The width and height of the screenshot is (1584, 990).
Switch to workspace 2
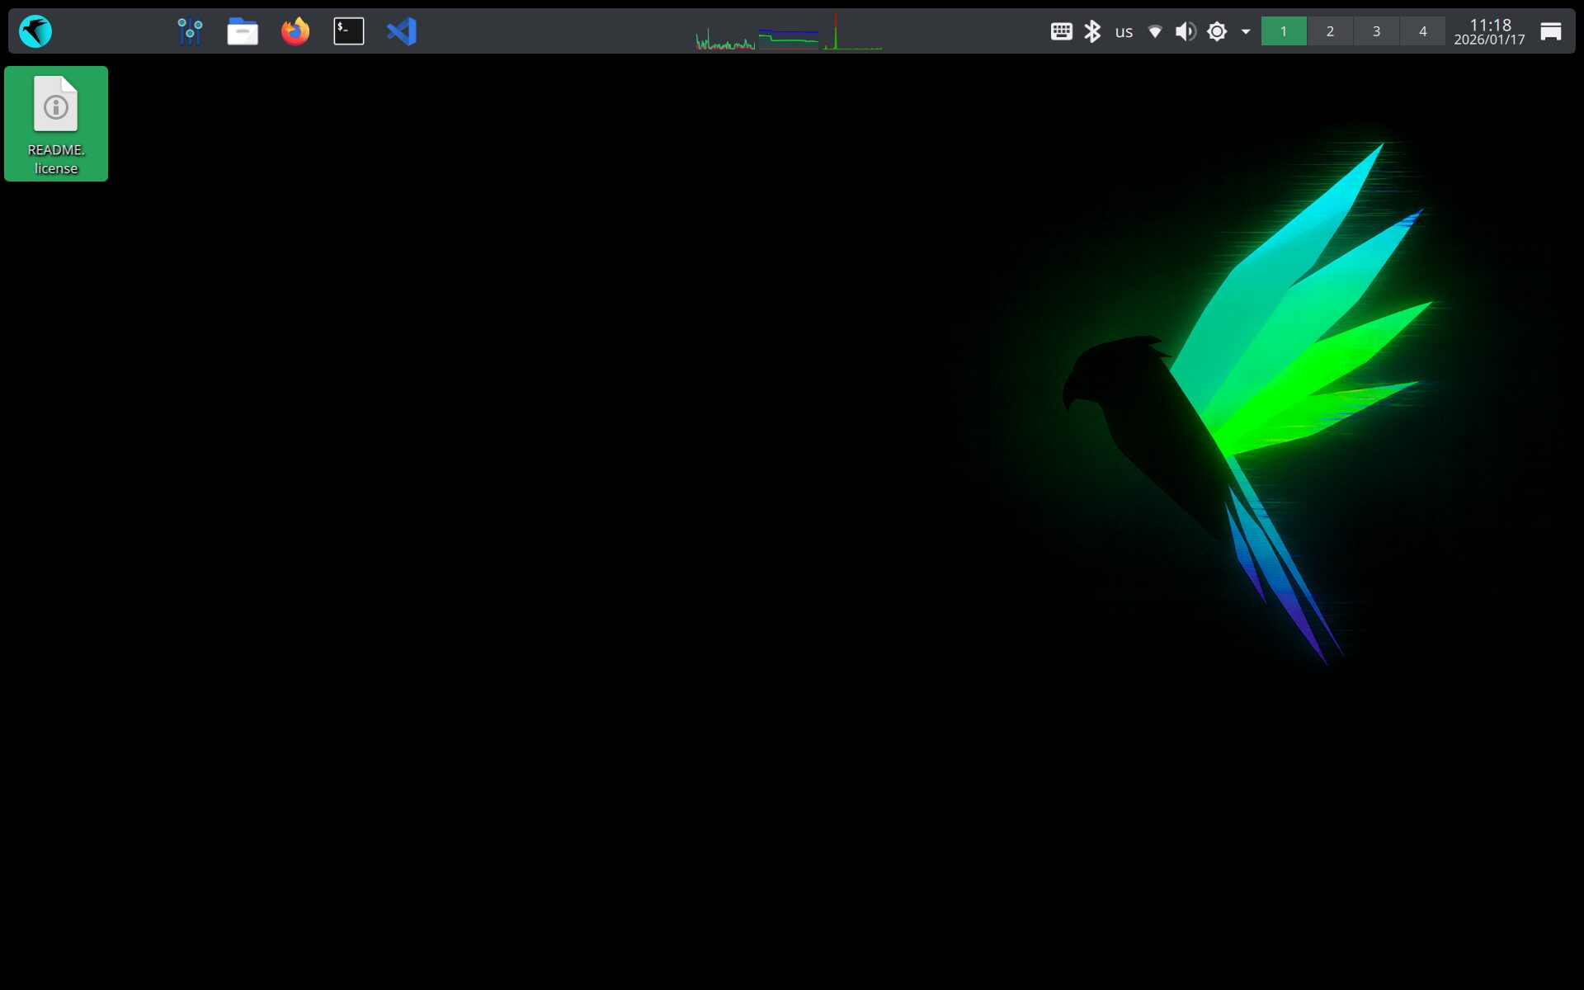click(x=1330, y=31)
